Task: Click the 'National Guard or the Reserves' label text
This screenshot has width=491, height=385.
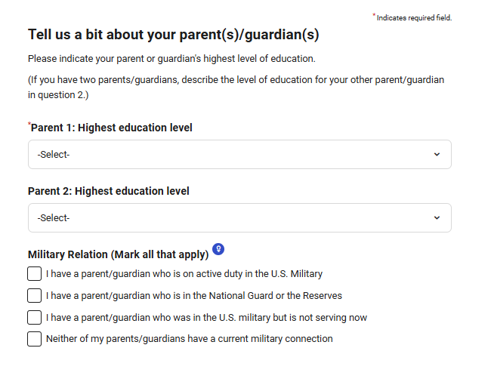Action: tap(194, 296)
